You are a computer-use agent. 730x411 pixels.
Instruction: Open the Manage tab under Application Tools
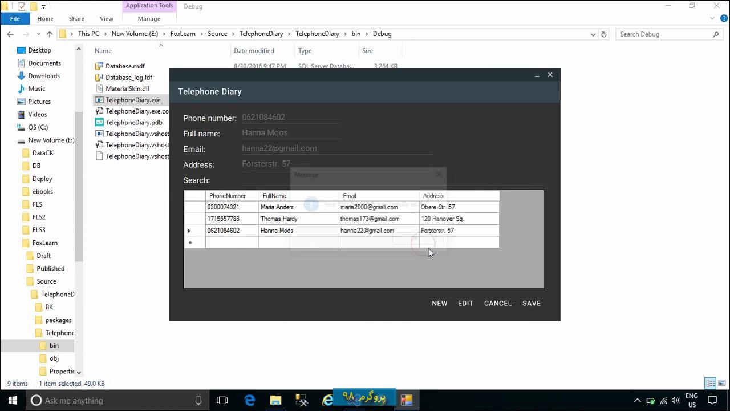(x=149, y=18)
